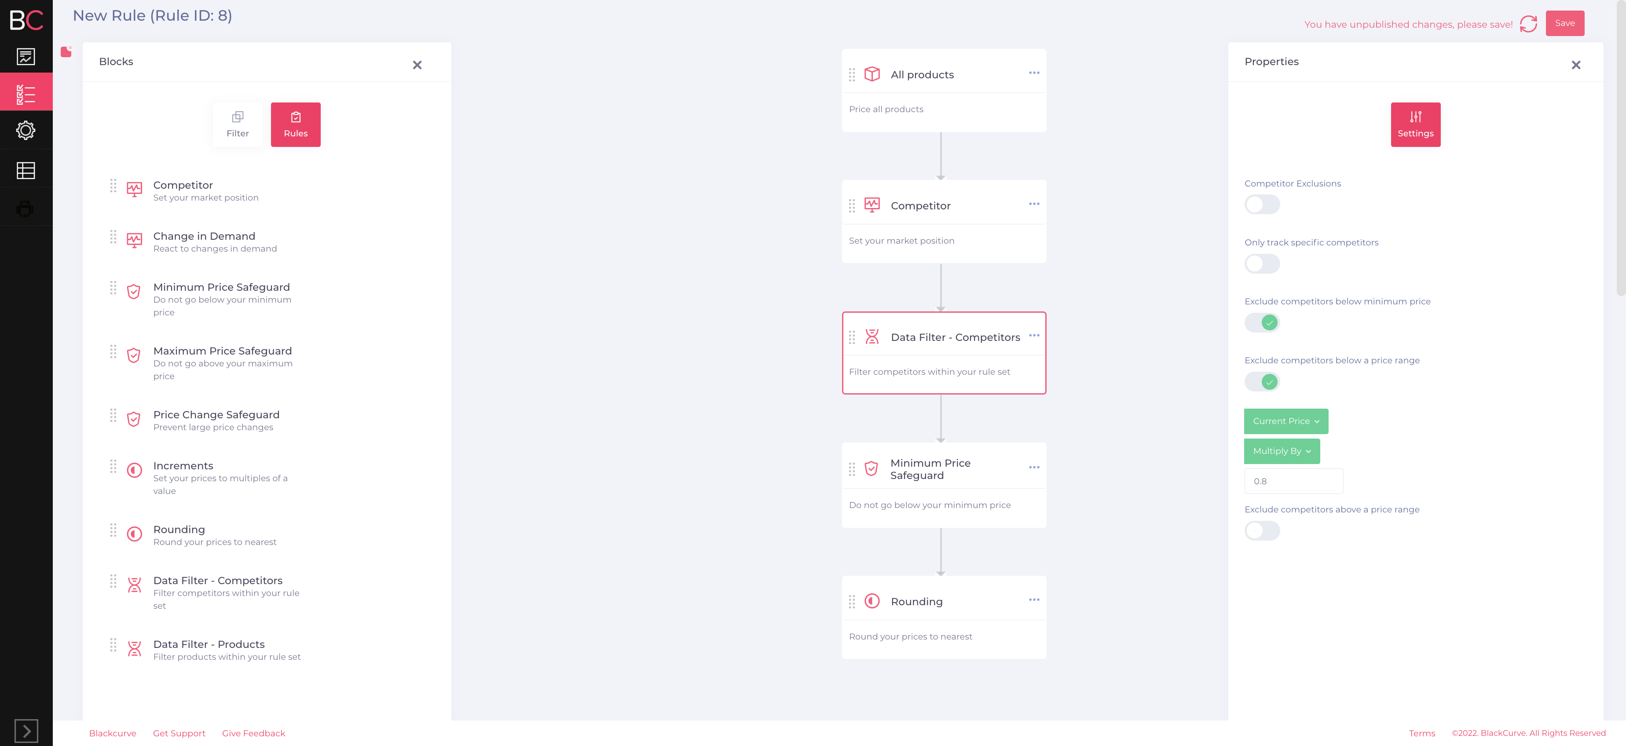Screen dimensions: 1626x746
Task: Expand the sidebar with bottom arrow icon
Action: pos(26,730)
